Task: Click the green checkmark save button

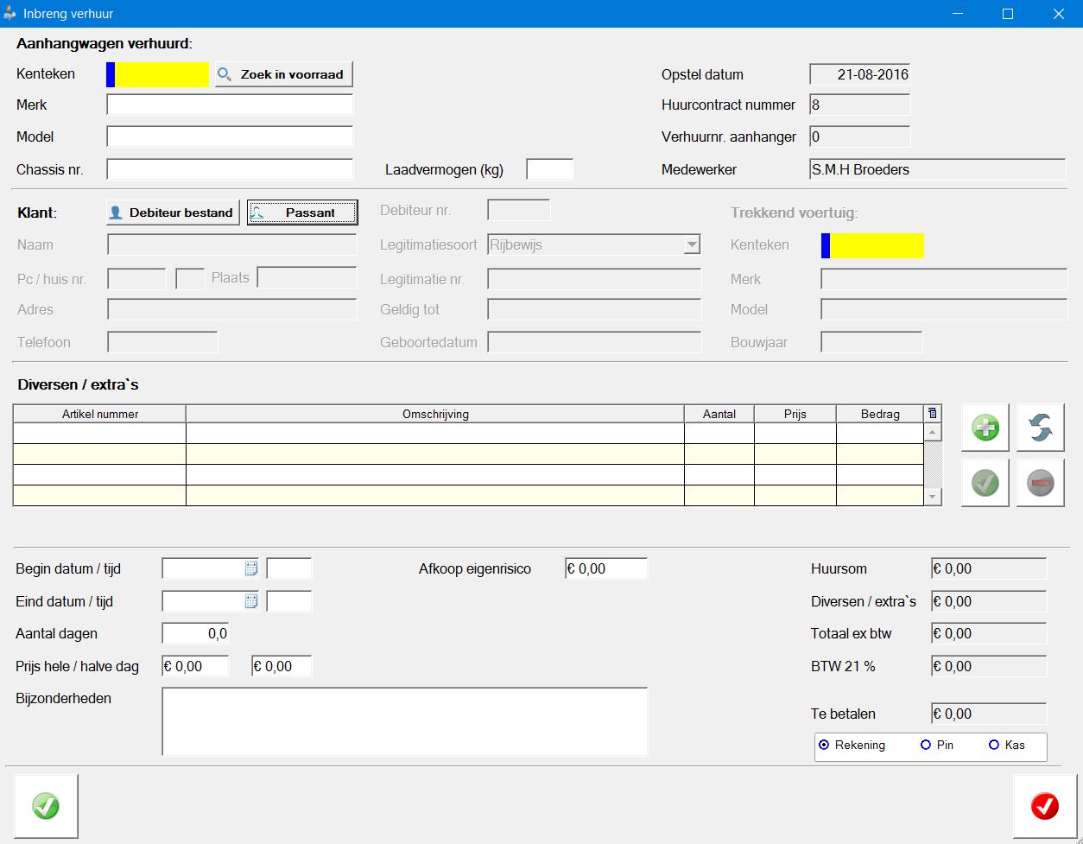Action: click(x=46, y=806)
